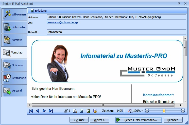Click the line vielen Dank für Ihr Interesse
Screen dimensions: 189x125
pos(66,97)
